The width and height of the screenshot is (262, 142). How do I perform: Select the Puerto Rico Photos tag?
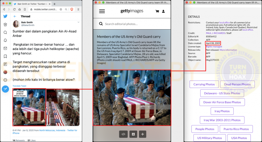pyautogui.click(x=236, y=129)
